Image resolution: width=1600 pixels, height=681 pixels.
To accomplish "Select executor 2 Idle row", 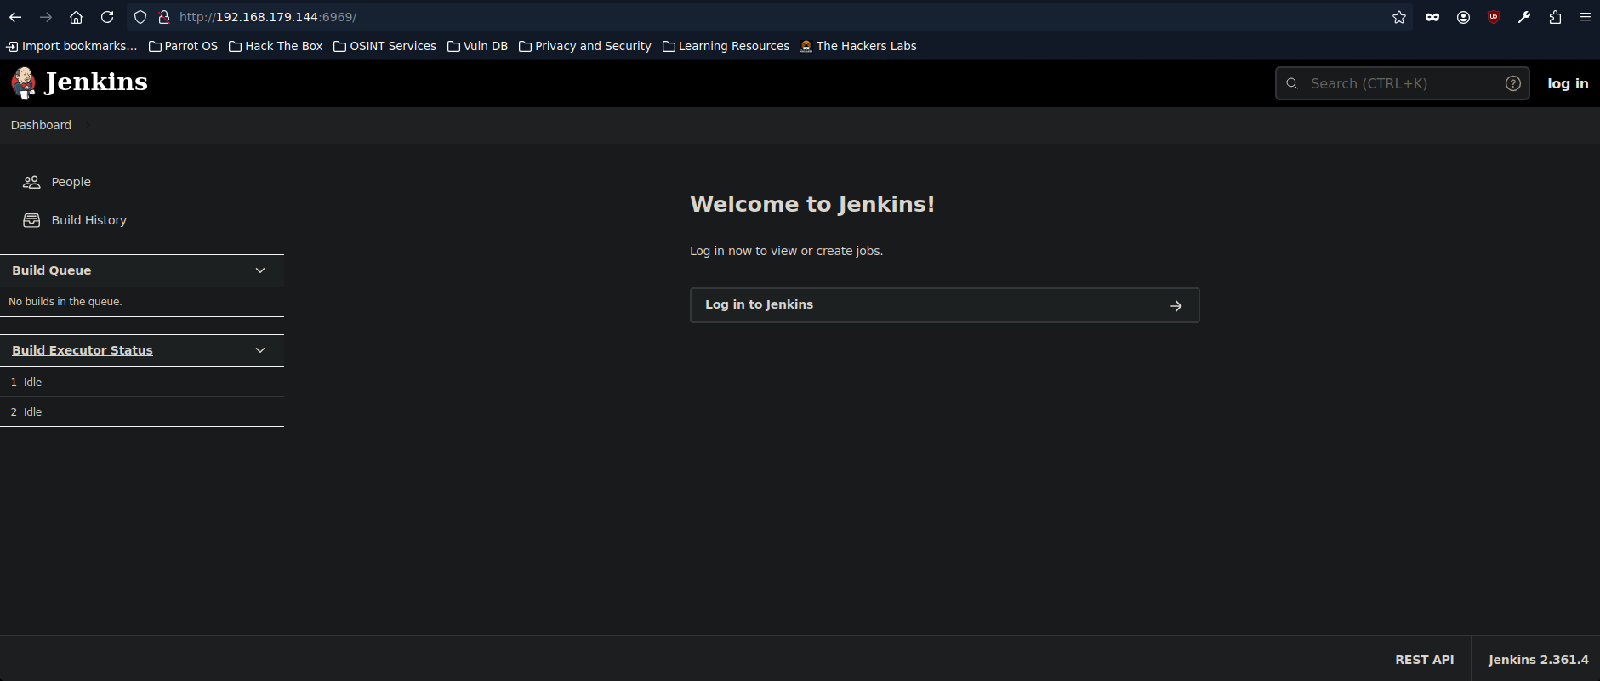I will 142,412.
